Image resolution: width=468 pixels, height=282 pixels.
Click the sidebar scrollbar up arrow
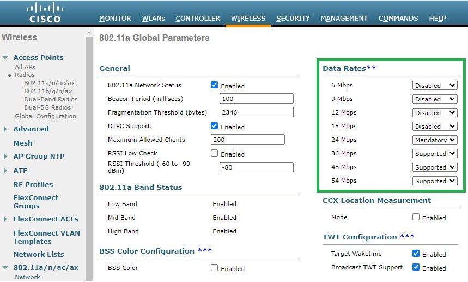click(89, 32)
